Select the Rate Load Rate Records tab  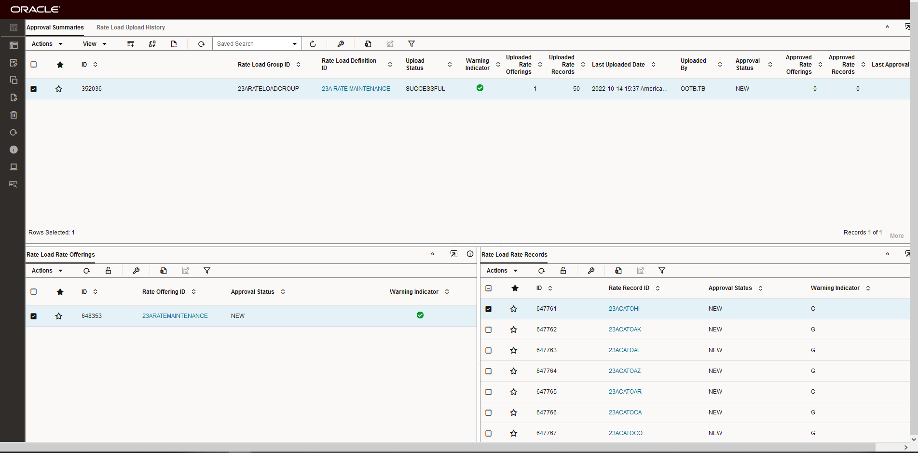click(514, 255)
